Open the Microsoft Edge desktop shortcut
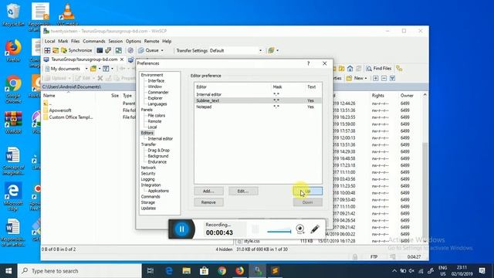494x278 pixels. (x=13, y=196)
